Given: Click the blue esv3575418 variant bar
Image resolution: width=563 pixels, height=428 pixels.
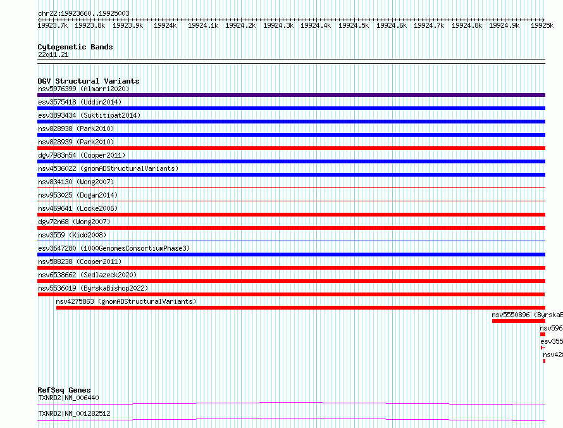Looking at the screenshot, I should coord(291,108).
